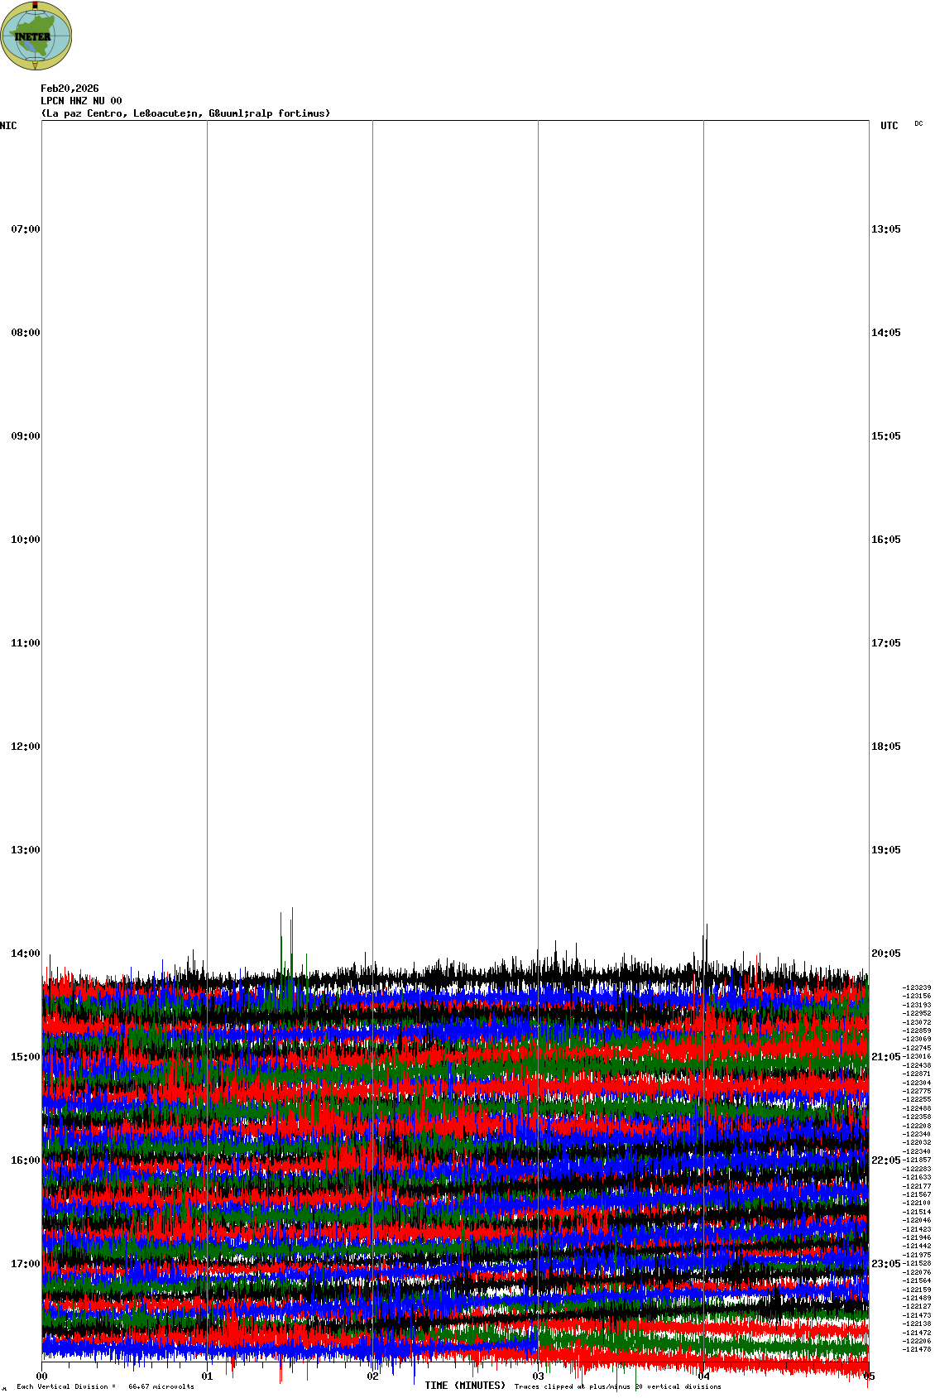The height and width of the screenshot is (1398, 935).
Task: Select the 14:00 local time label
Action: click(x=25, y=954)
